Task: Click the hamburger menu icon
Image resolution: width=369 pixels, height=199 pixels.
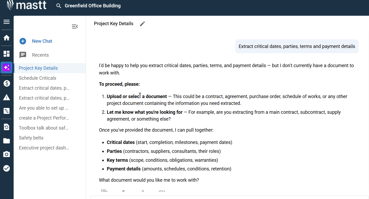Action: (7, 22)
